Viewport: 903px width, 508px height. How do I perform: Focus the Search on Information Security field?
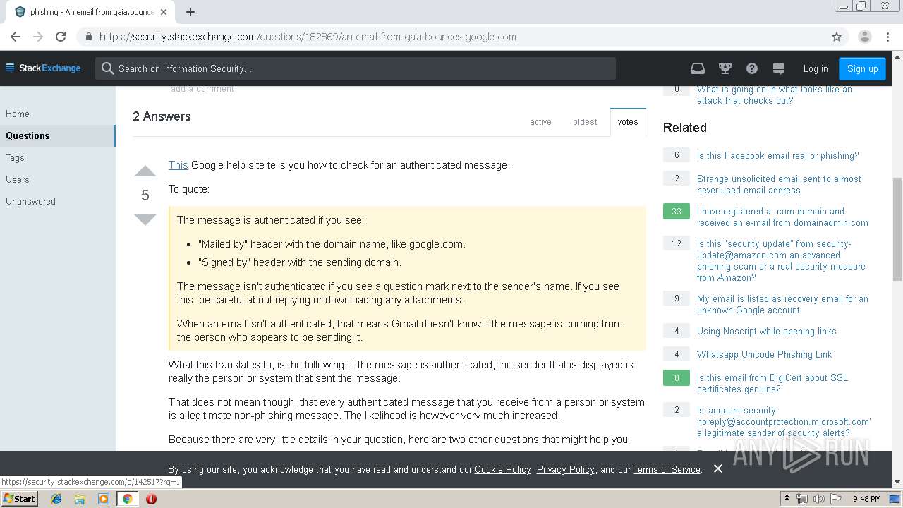point(356,68)
